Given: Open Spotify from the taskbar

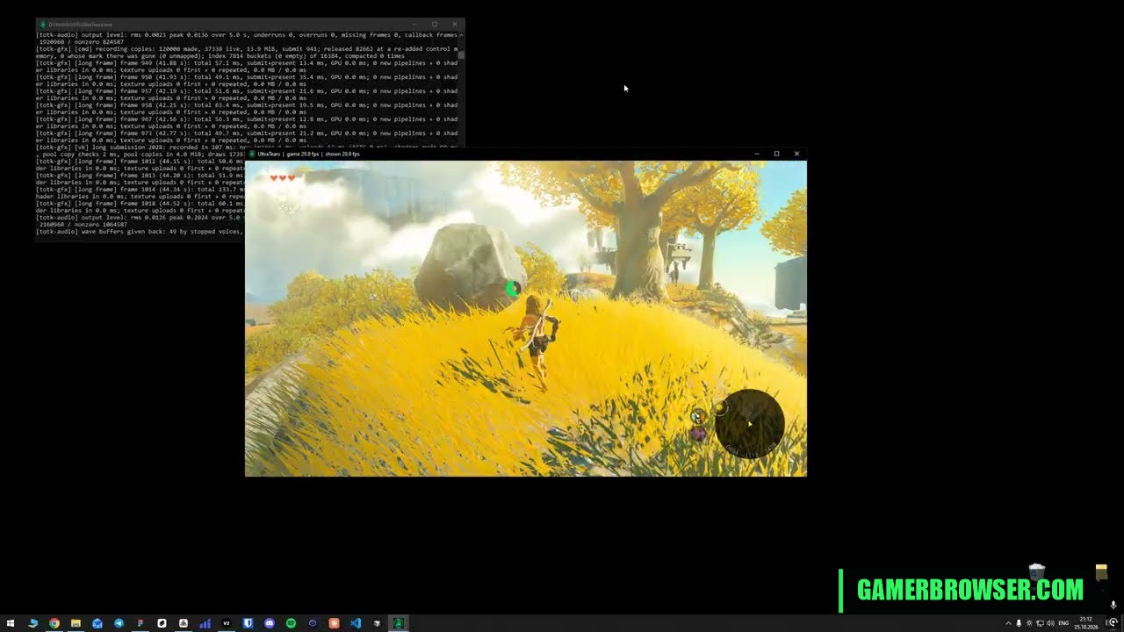Looking at the screenshot, I should 291,623.
